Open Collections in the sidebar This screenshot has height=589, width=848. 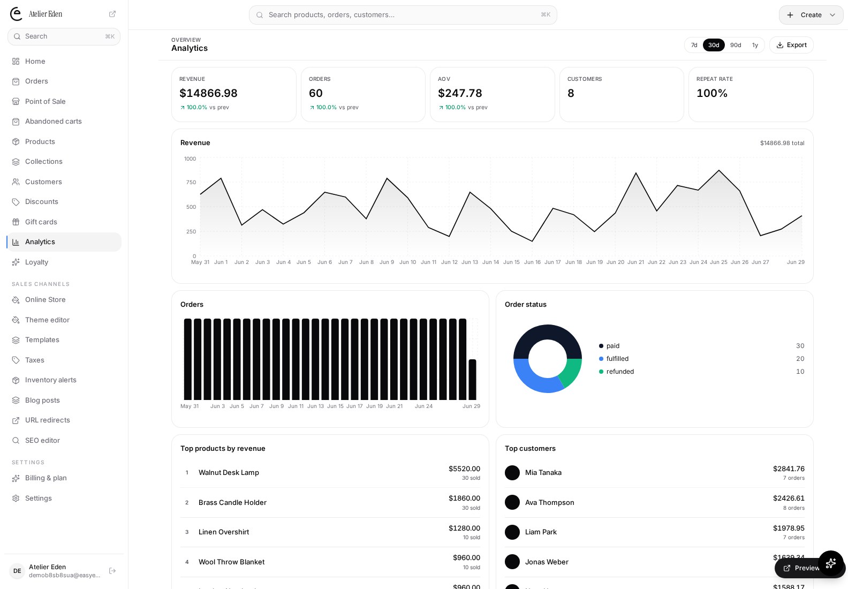point(64,162)
